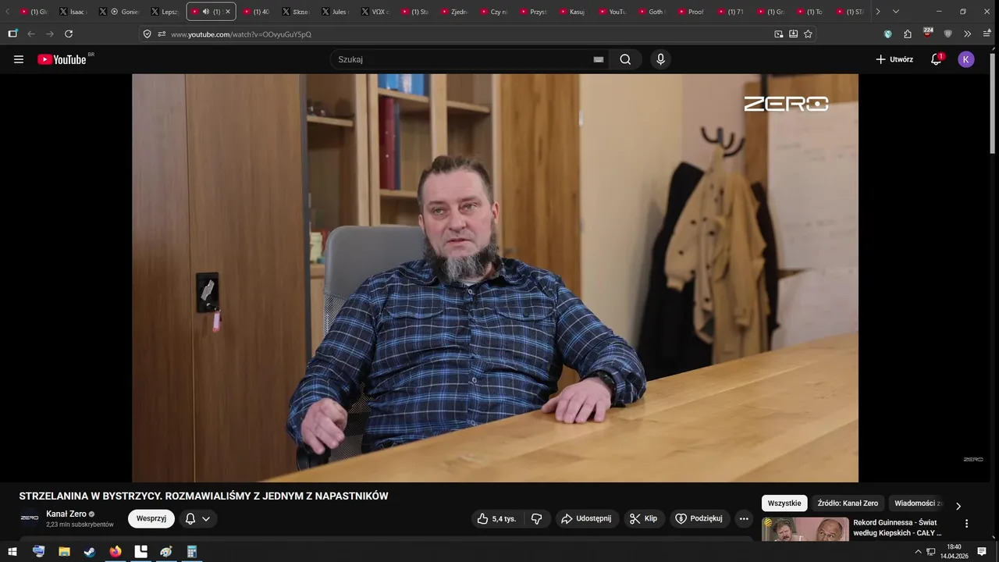
Task: Open the notification bell options for Kanał Zero
Action: point(197,518)
